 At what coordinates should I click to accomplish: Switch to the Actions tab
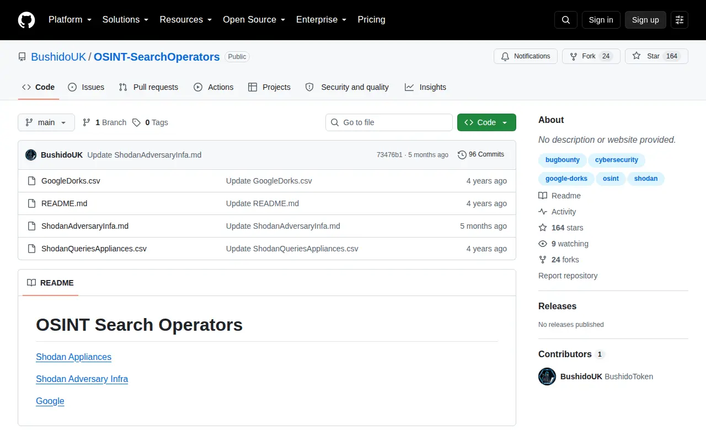[213, 87]
